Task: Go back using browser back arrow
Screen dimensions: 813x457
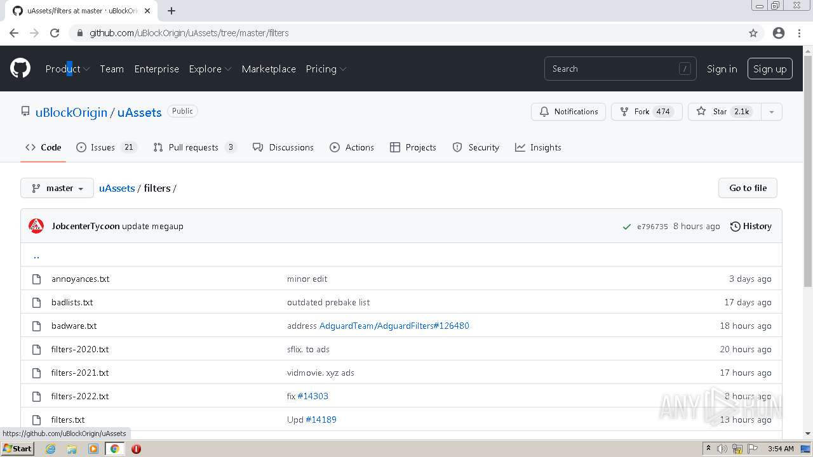Action: (x=14, y=33)
